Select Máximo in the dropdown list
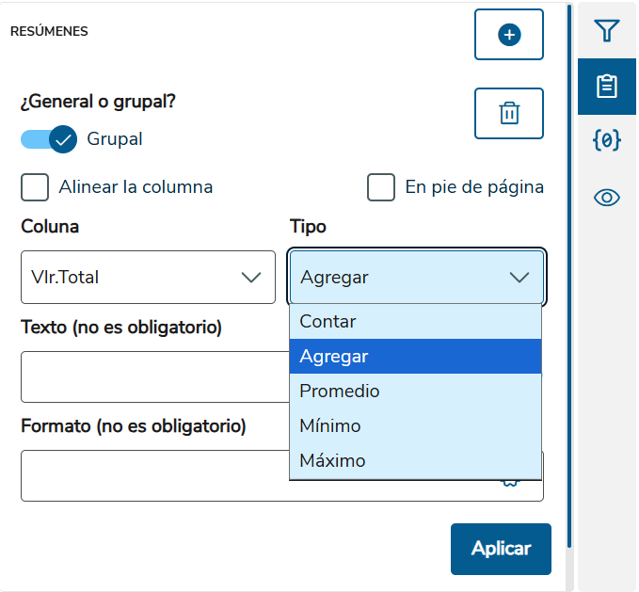Viewport: 639px width, 592px height. tap(415, 461)
